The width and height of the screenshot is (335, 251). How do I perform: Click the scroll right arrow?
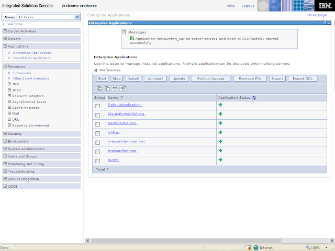[x=332, y=241]
